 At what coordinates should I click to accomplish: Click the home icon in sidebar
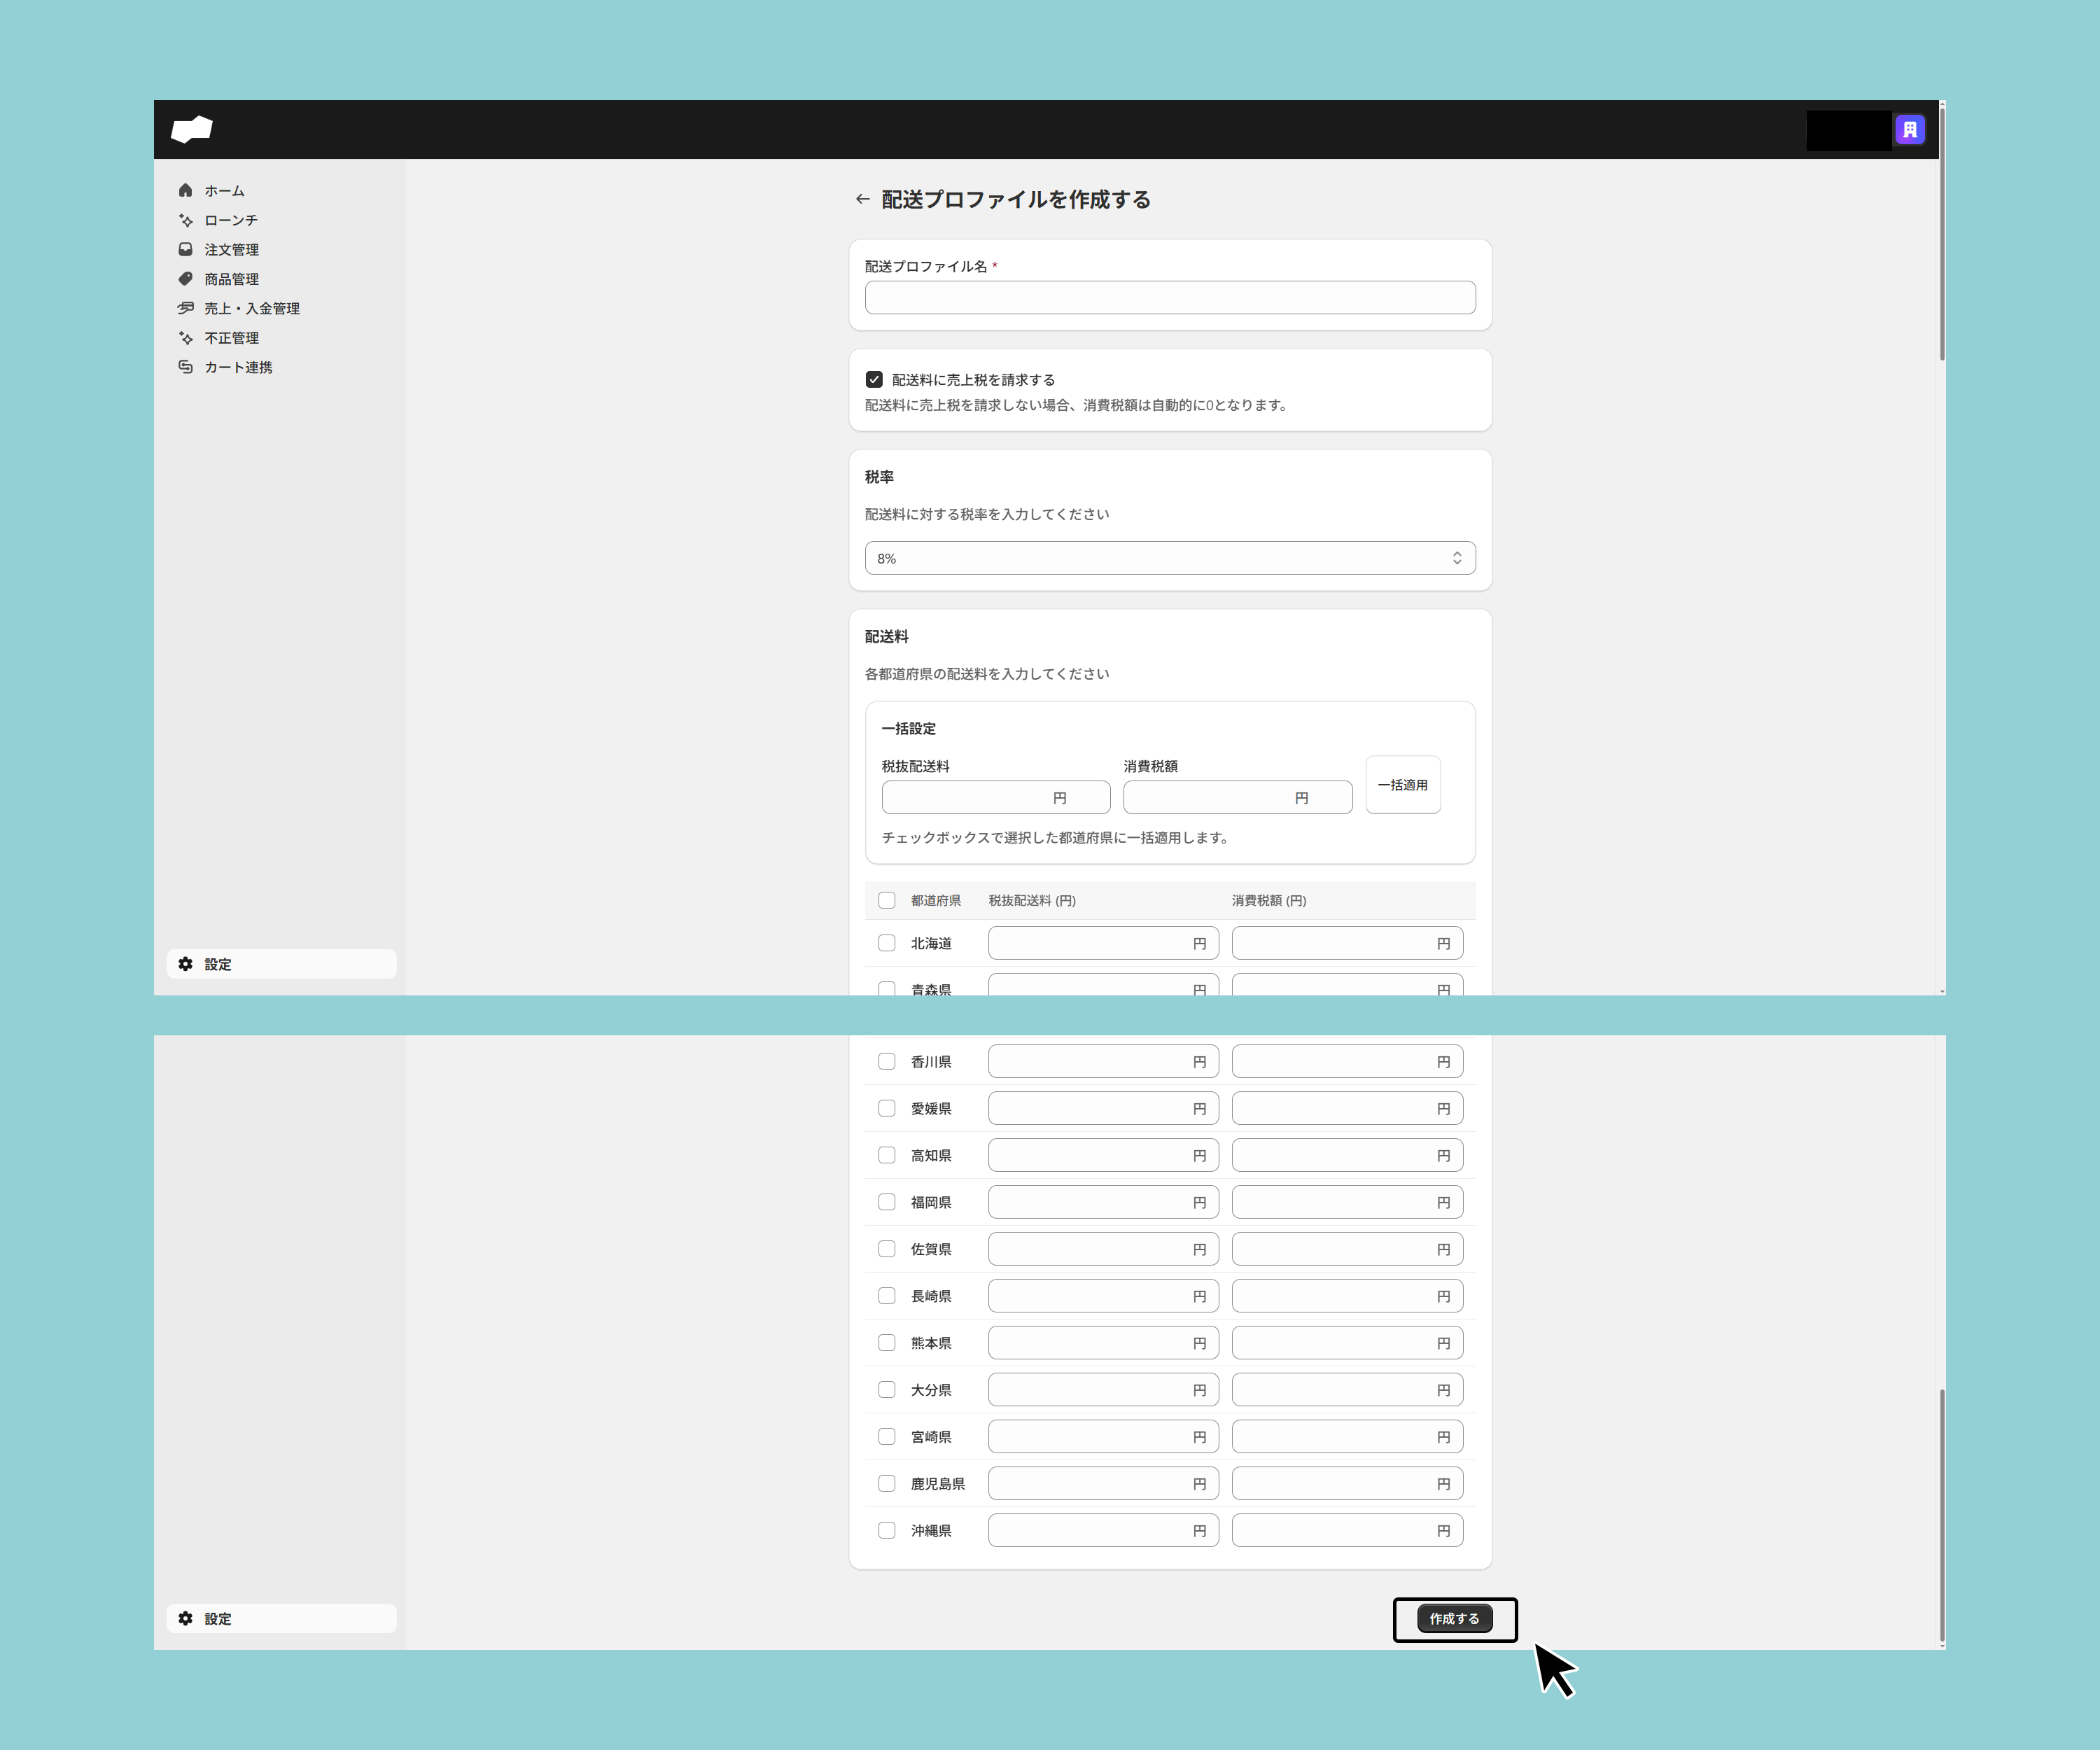(185, 190)
